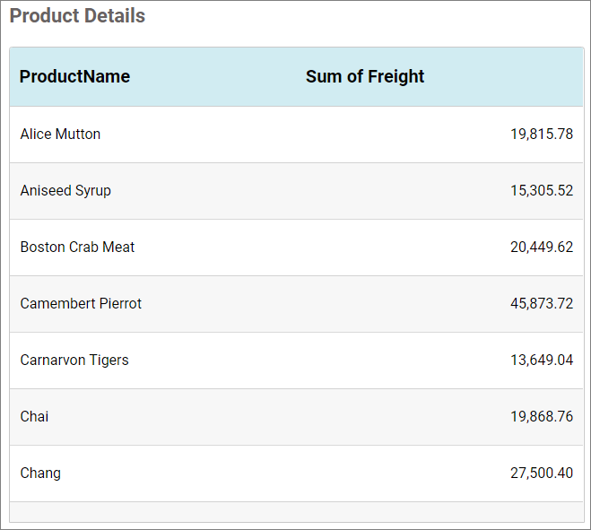Select the Carnarvon Tigers product cell
This screenshot has height=530, width=591.
(x=74, y=361)
